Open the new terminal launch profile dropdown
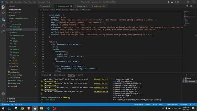Image resolution: width=197 pixels, height=111 pixels. (x=189, y=75)
